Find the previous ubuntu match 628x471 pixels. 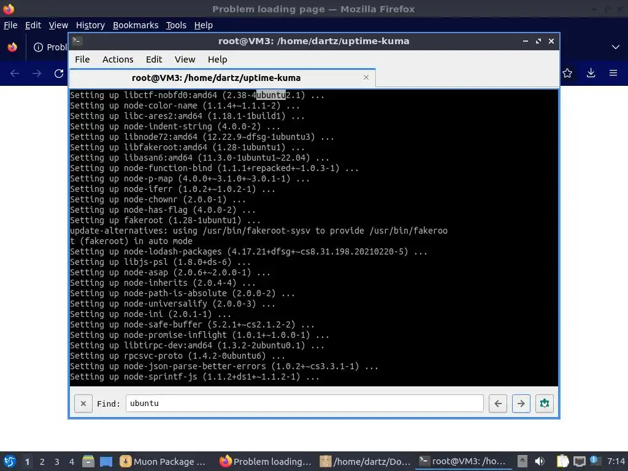click(x=498, y=404)
